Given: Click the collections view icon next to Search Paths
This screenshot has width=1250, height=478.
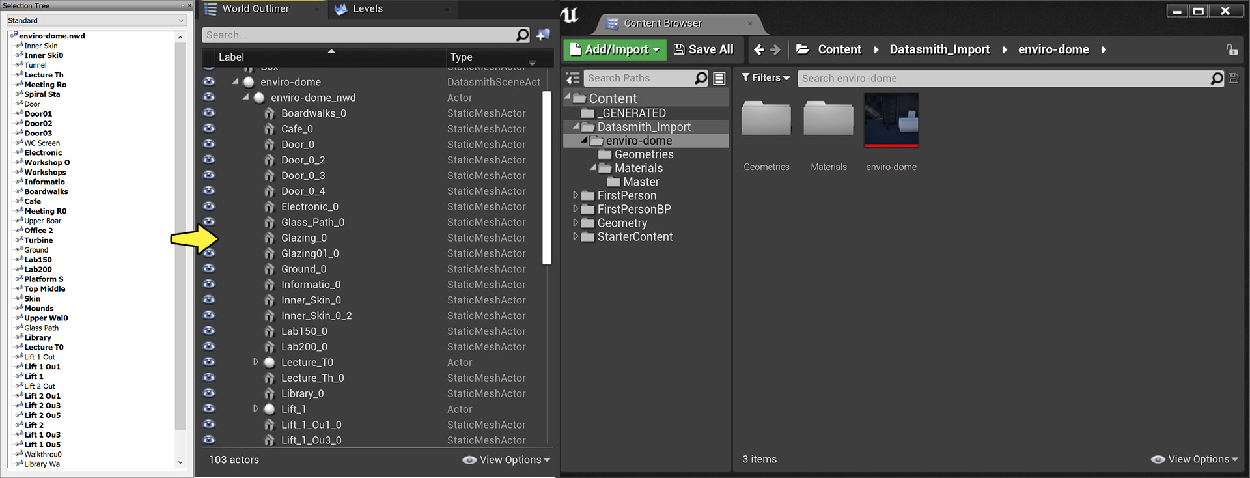Looking at the screenshot, I should click(x=719, y=78).
